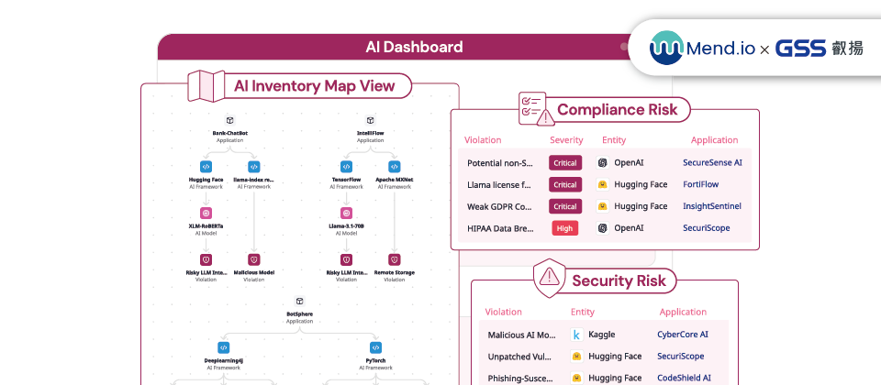Click Hugging Face logo in Unpatched Vul row
Screen dimensions: 881x385
(576, 357)
